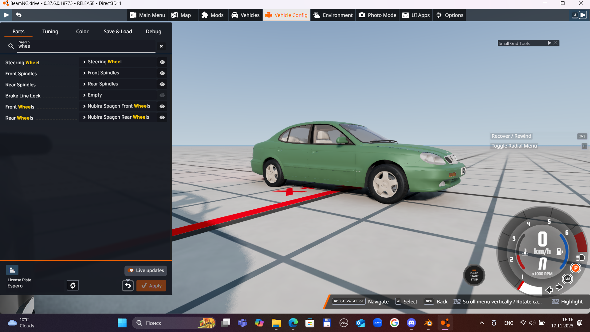Screen dimensions: 590x332
Task: Click the License Plate text field
Action: click(x=35, y=286)
